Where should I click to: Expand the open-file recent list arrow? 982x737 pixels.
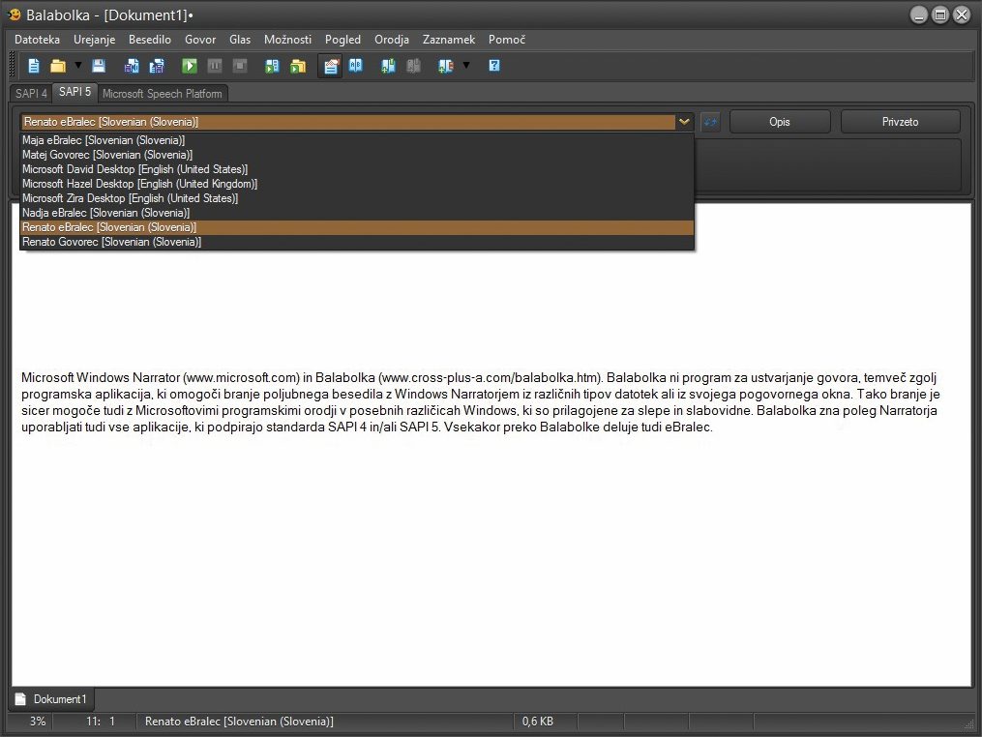point(78,65)
